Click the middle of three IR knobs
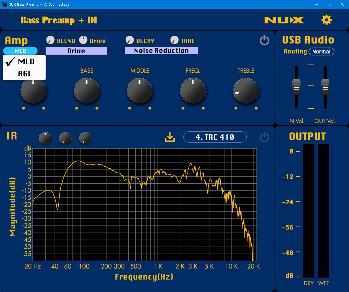Viewport: 349px width, 292px height. 65,138
